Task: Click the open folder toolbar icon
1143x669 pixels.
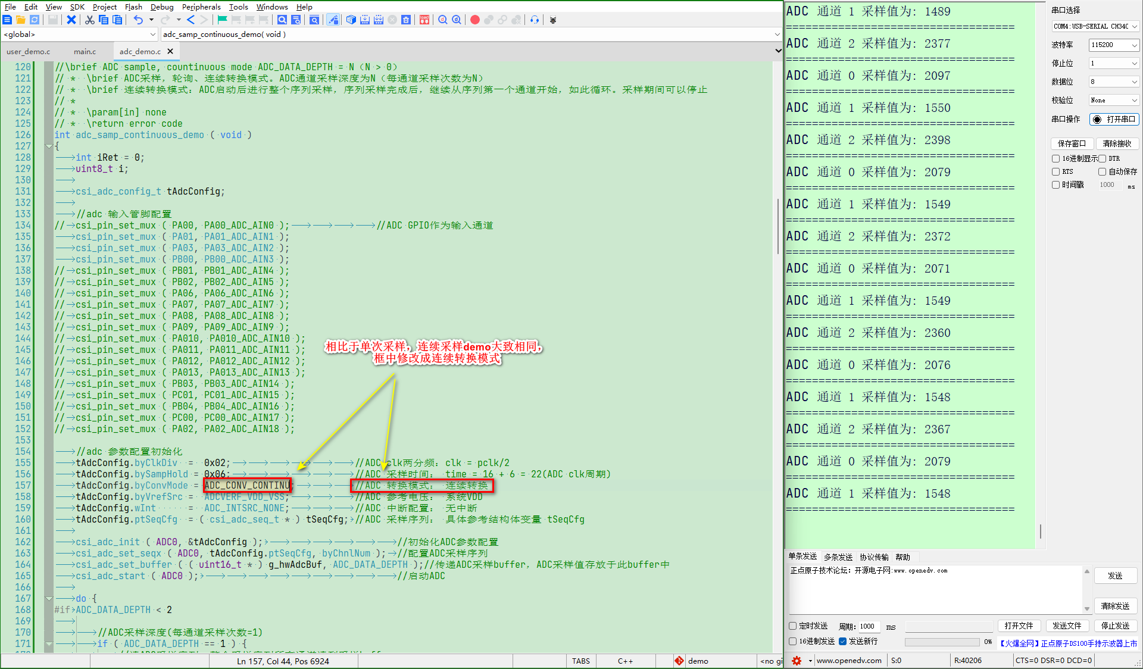Action: coord(21,20)
